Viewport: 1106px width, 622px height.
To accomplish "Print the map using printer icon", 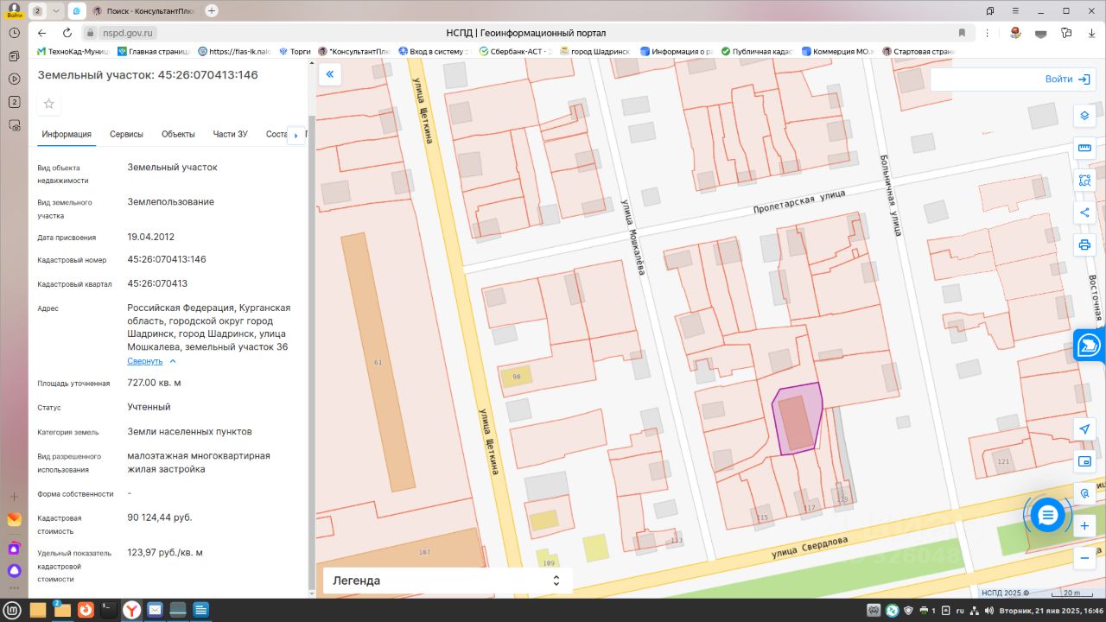I will tap(1084, 244).
